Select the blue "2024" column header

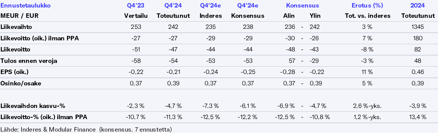point(417,6)
